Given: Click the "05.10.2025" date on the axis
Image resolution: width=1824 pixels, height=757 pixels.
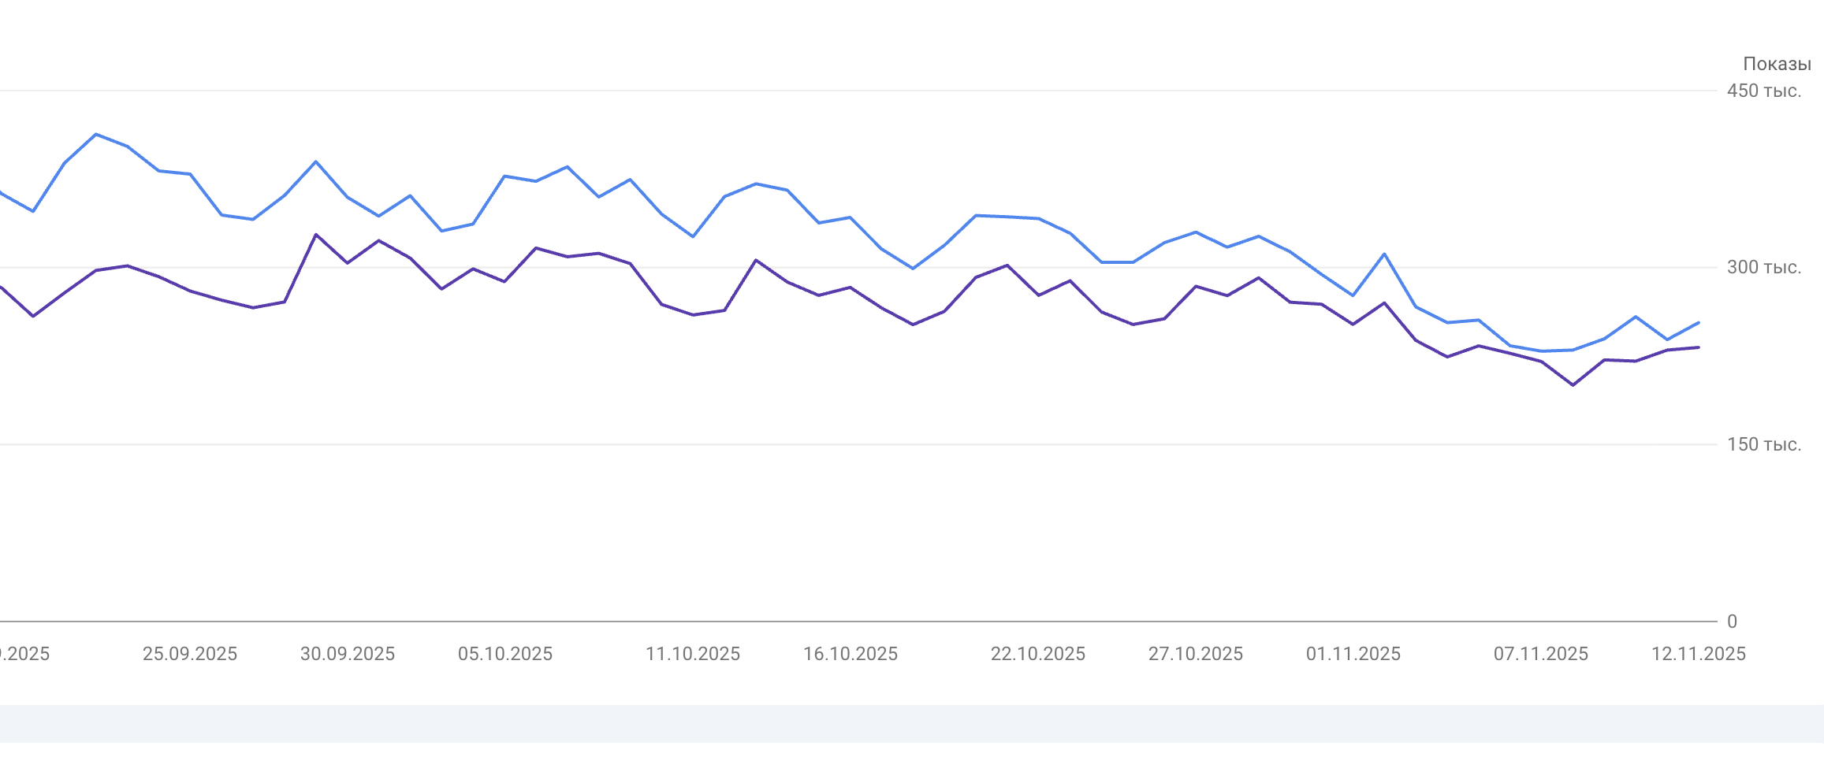Looking at the screenshot, I should (x=505, y=654).
